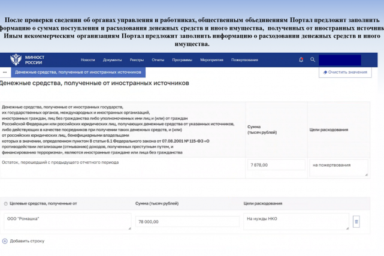Click the page heading Денежные средства, полученные от иностранных источников
Viewport: 384px width, 256px height.
click(94, 83)
